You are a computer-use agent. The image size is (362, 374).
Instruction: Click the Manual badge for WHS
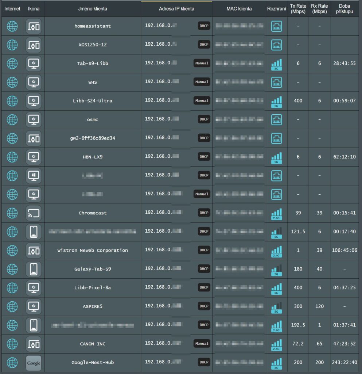202,82
